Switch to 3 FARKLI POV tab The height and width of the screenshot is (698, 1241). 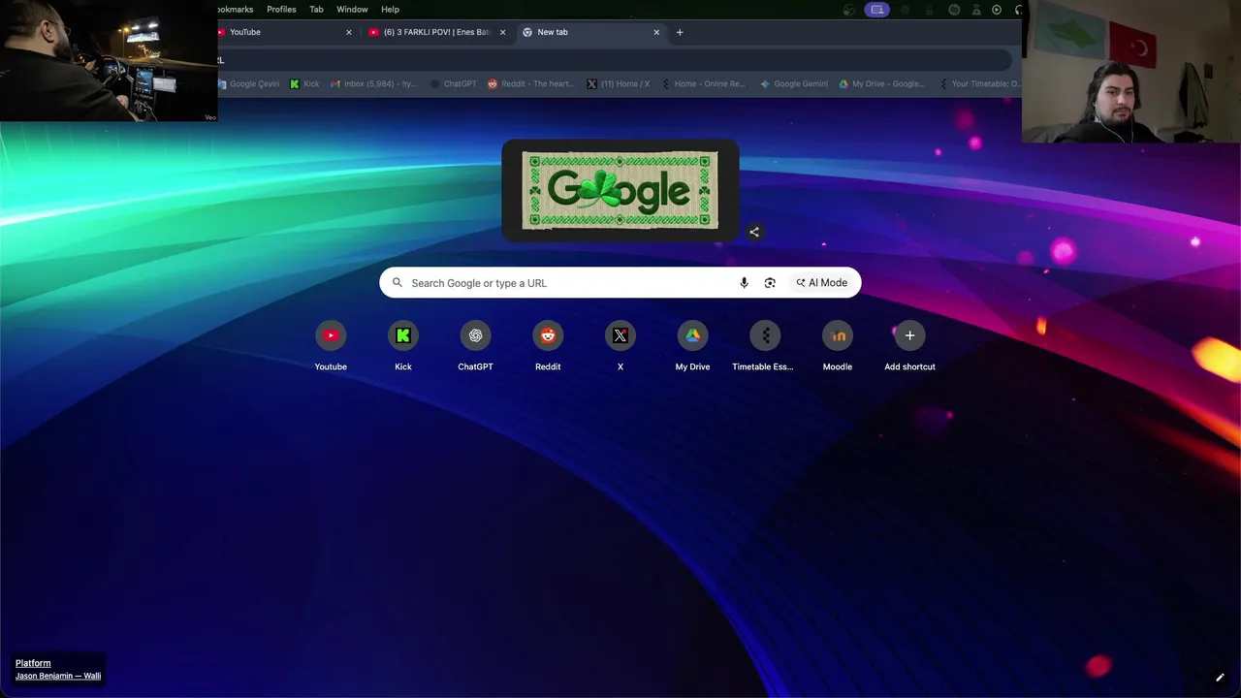pos(436,32)
